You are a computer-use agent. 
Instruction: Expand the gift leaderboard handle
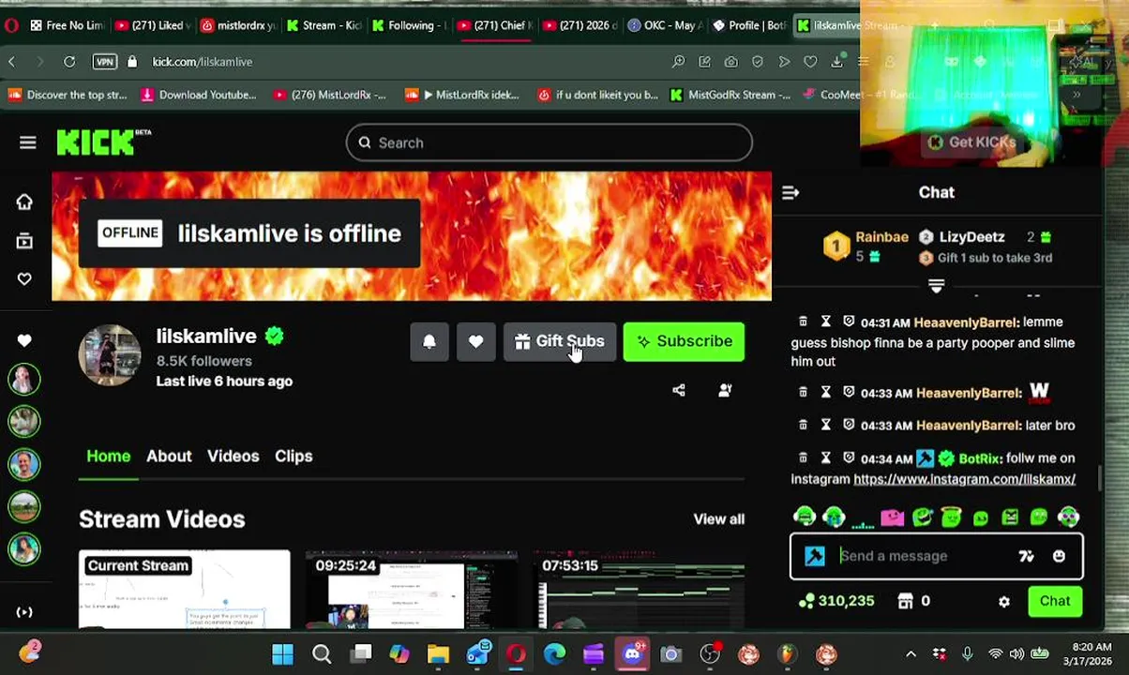pos(936,286)
